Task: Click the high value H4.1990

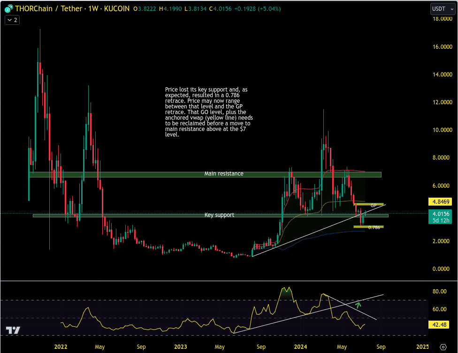Action: tap(171, 9)
